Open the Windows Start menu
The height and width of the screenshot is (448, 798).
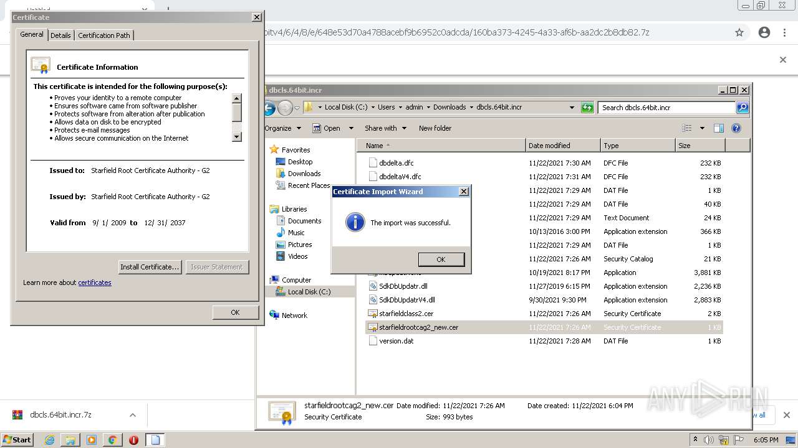point(17,440)
